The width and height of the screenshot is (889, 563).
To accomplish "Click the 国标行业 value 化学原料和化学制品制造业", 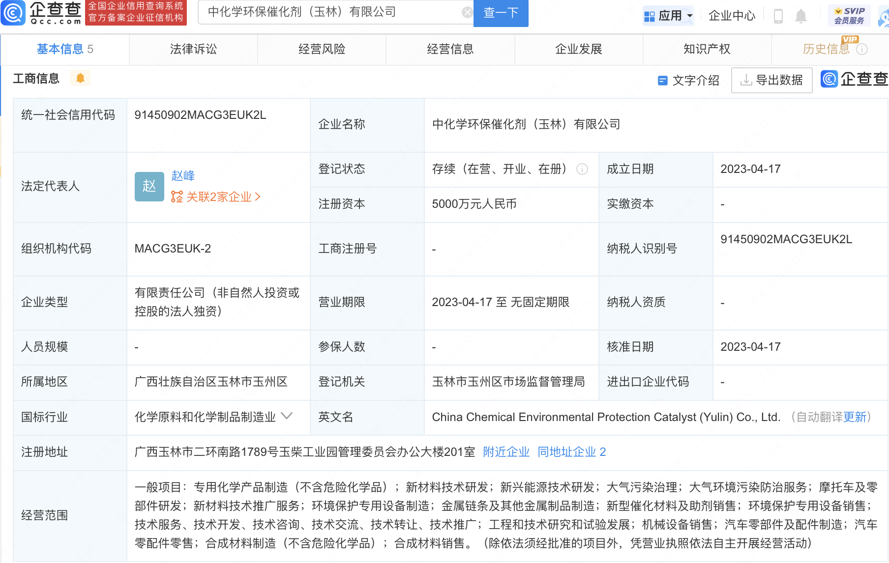I will pos(205,417).
